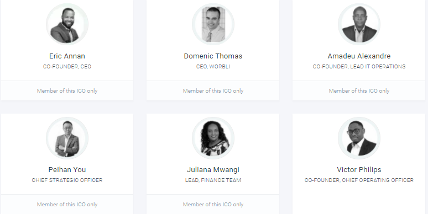Click the CEO, WORBLI role label
This screenshot has height=214, width=428.
[x=213, y=67]
